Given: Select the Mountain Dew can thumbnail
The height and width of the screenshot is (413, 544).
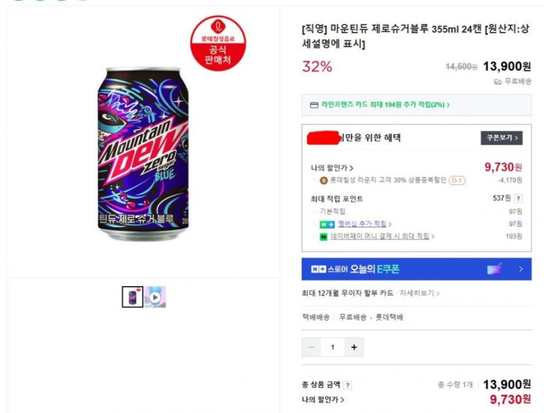Looking at the screenshot, I should [x=132, y=297].
